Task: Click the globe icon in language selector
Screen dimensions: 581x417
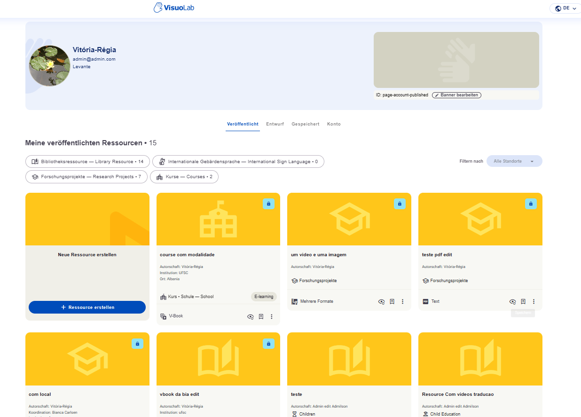Action: 558,8
